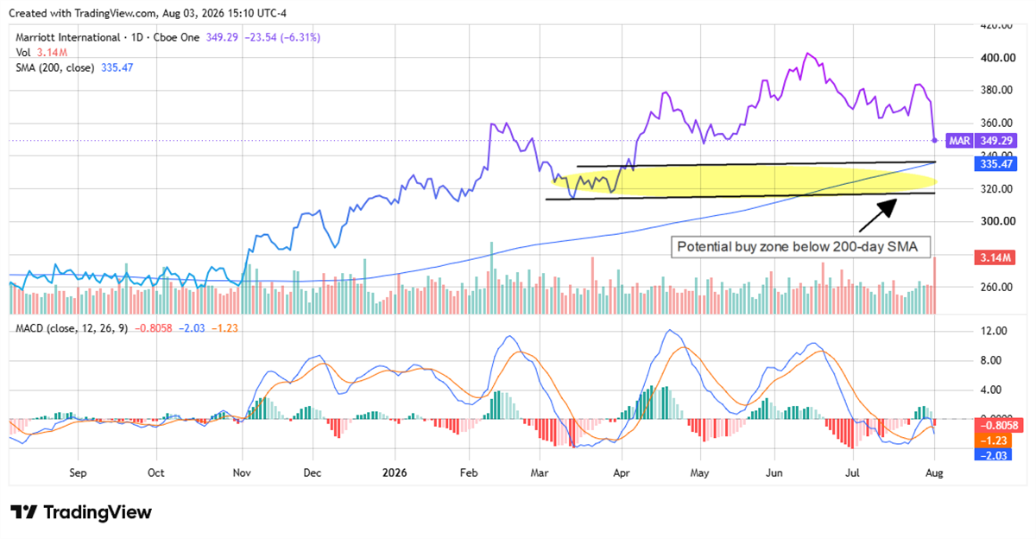1036x539 pixels.
Task: Click the 2026 date axis label
Action: point(395,473)
